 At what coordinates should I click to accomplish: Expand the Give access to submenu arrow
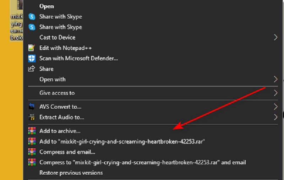pyautogui.click(x=275, y=93)
